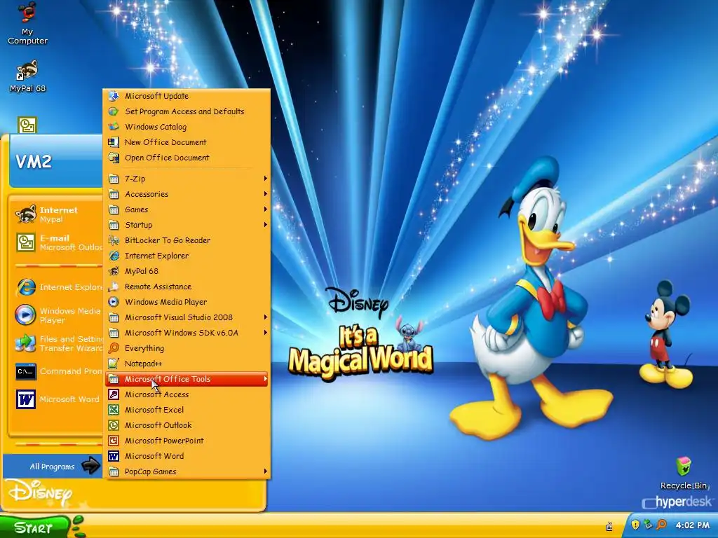Viewport: 718px width, 538px height.
Task: Click the All Programs arrow
Action: pos(90,466)
